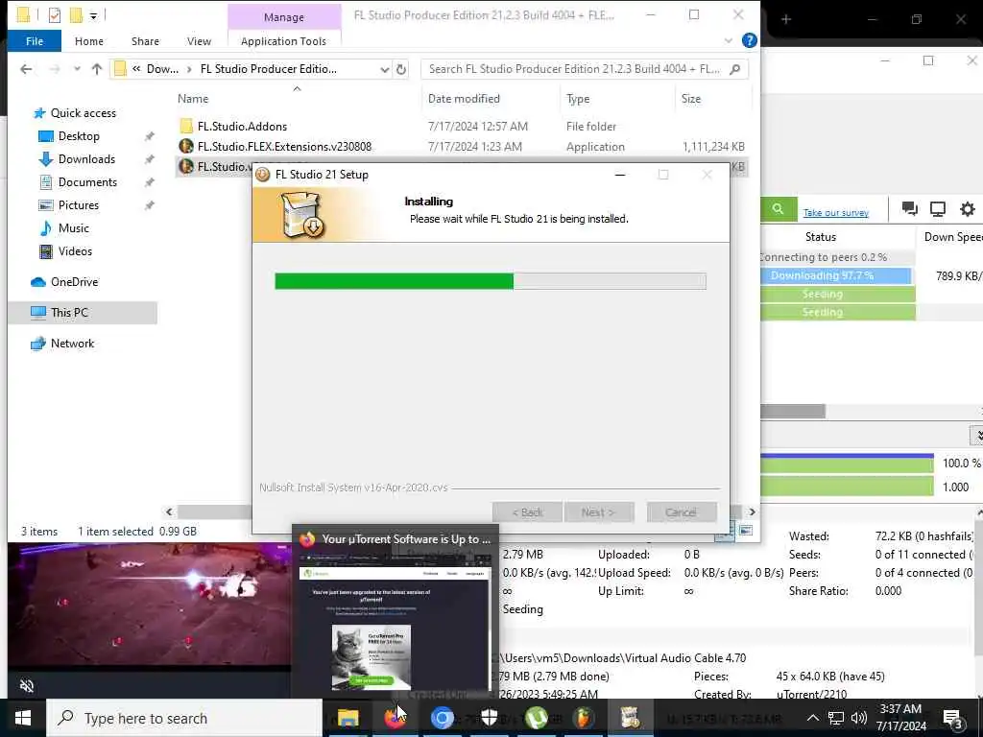Sort torrents by Status column

(821, 237)
